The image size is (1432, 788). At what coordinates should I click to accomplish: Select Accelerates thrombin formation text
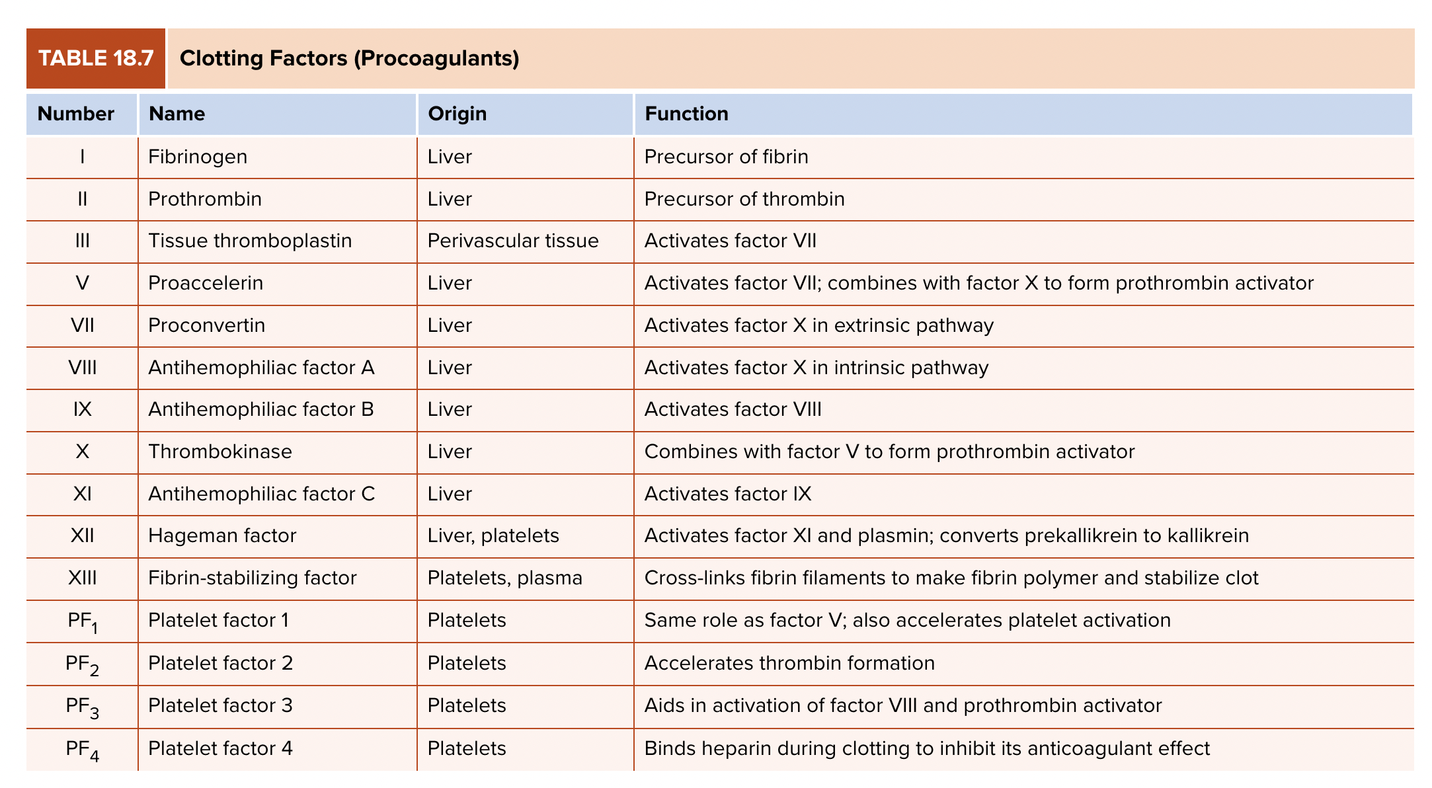789,663
